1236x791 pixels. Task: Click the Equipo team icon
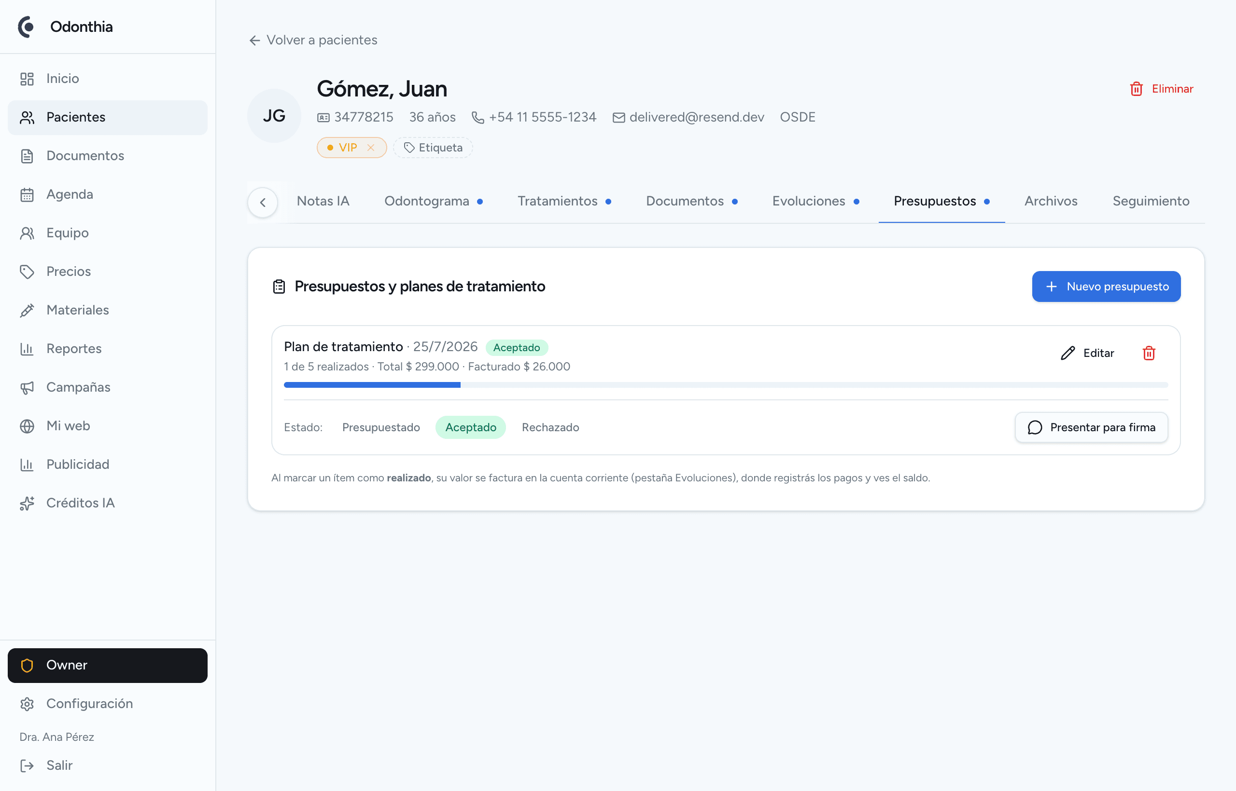coord(27,233)
